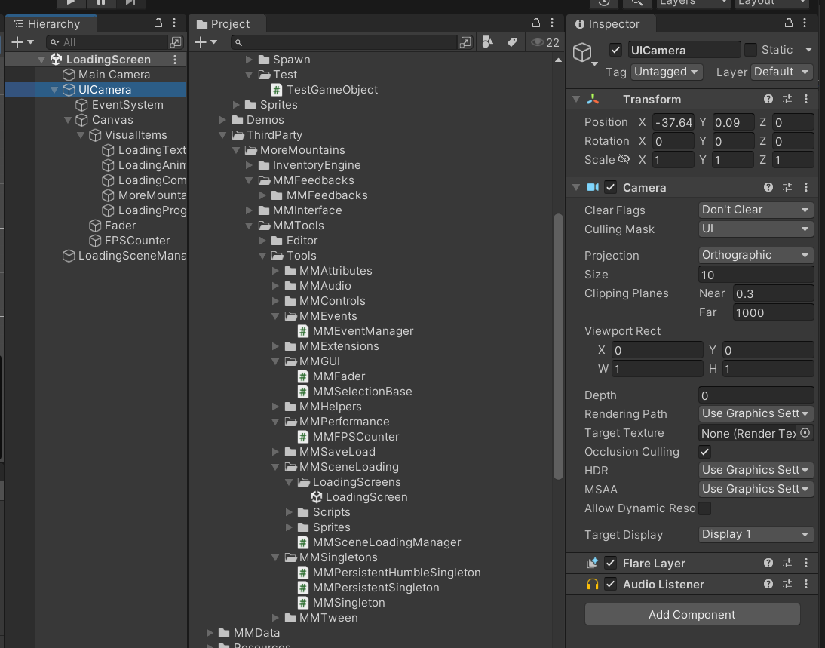Open Transform component presets icon
Viewport: 825px width, 648px height.
pyautogui.click(x=787, y=99)
